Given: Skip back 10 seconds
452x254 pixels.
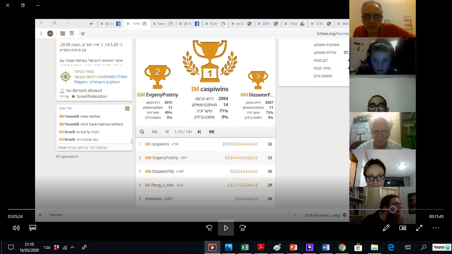Looking at the screenshot, I should click(209, 228).
